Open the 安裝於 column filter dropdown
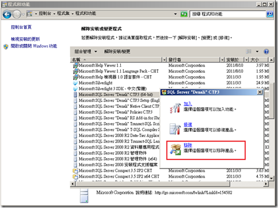 [246, 60]
